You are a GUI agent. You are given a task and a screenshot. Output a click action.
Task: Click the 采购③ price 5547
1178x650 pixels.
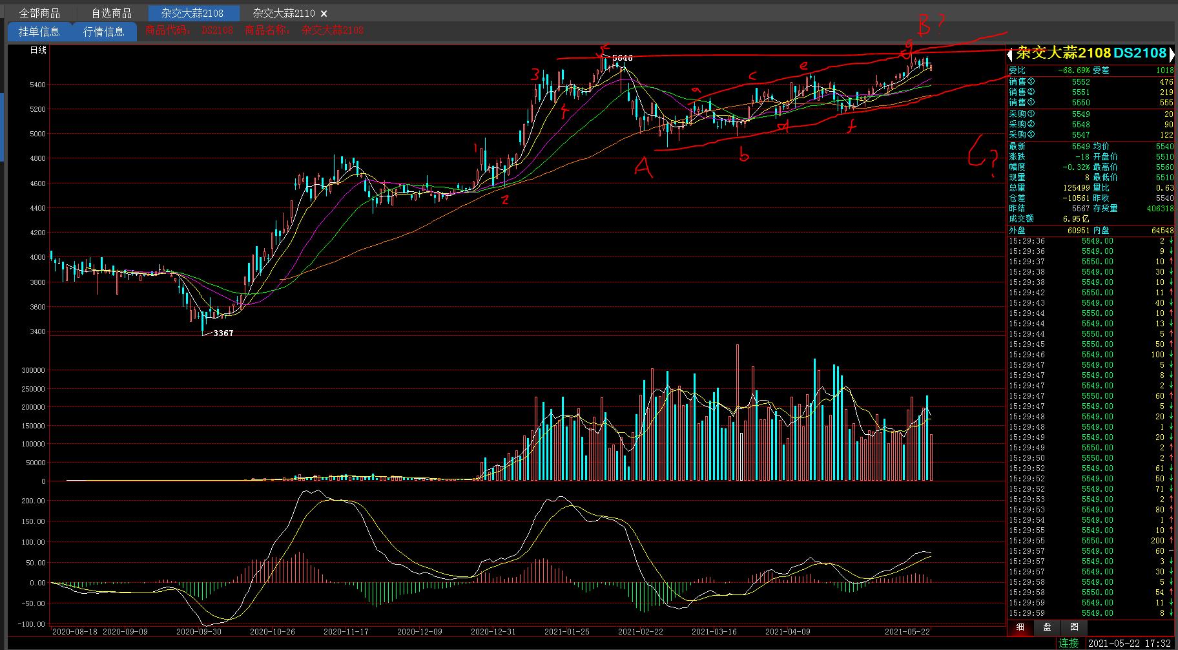(x=1080, y=135)
